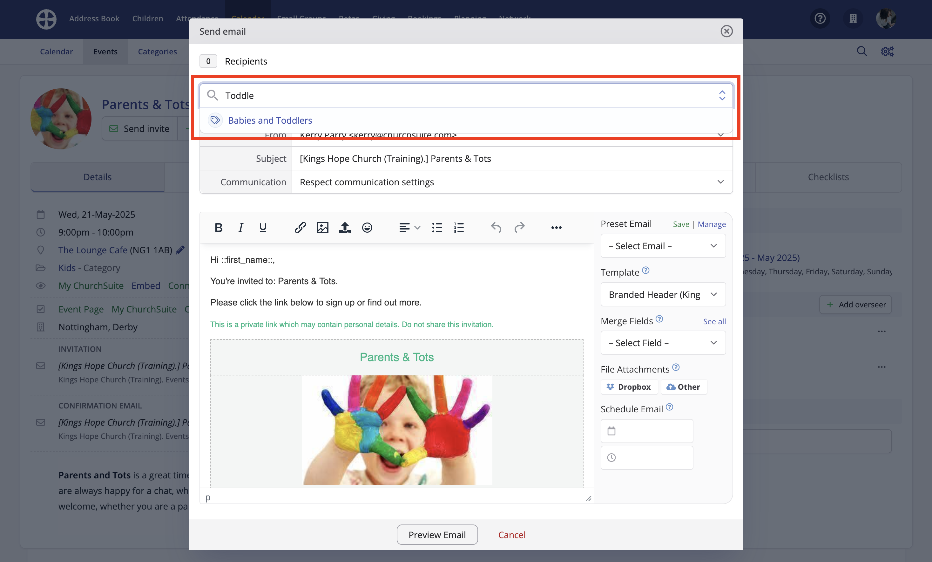932x562 pixels.
Task: Cancel the email dialog
Action: tap(511, 535)
